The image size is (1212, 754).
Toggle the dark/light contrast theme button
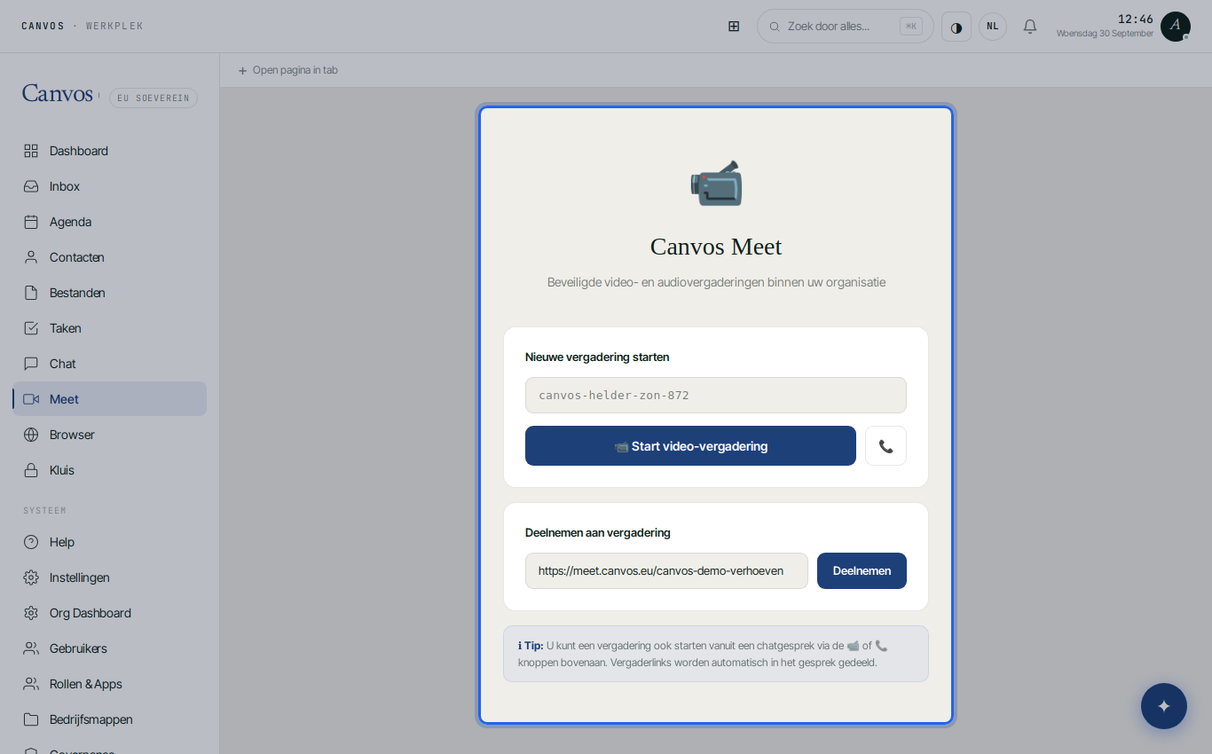coord(956,27)
